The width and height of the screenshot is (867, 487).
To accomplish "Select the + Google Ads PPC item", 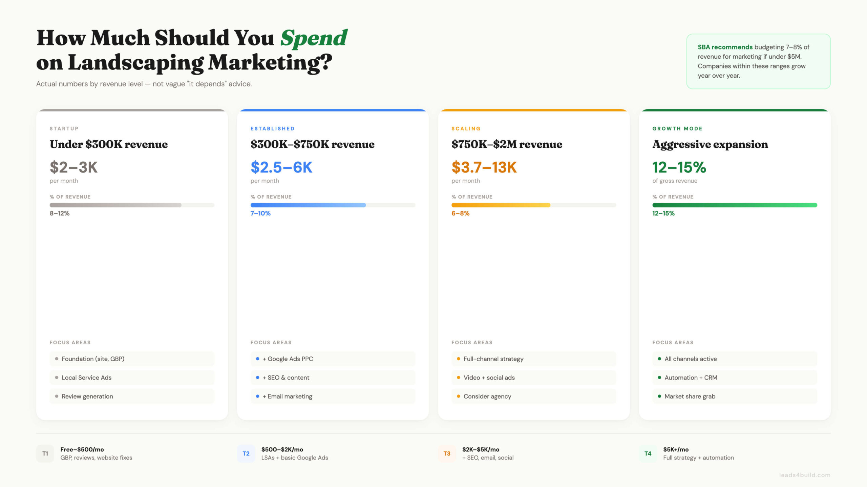I will click(333, 359).
